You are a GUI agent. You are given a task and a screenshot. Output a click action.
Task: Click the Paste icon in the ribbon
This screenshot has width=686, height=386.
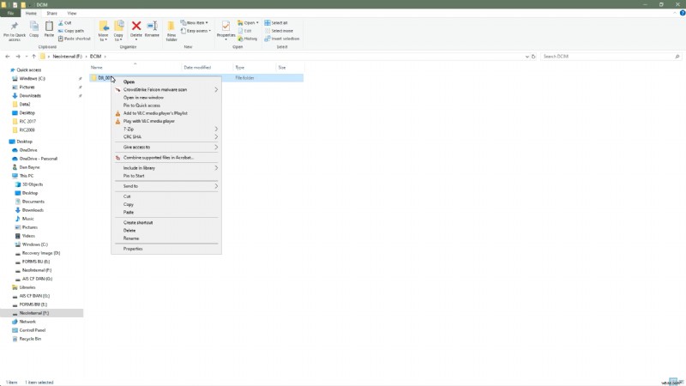(x=50, y=29)
